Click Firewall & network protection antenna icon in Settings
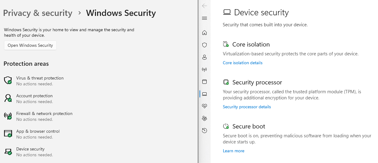 click(8, 116)
